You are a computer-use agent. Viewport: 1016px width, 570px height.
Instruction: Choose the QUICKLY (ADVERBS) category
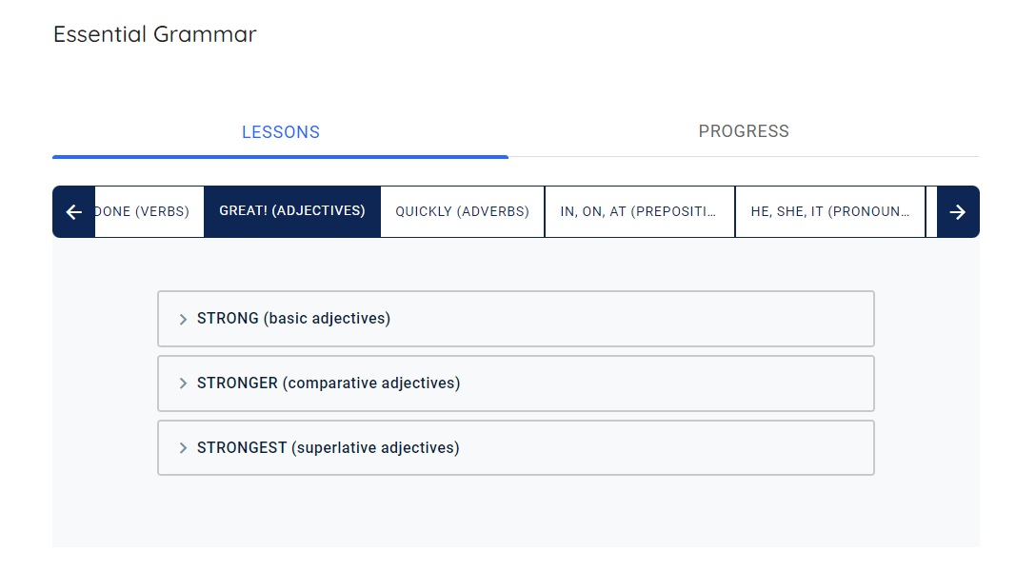[x=462, y=211]
